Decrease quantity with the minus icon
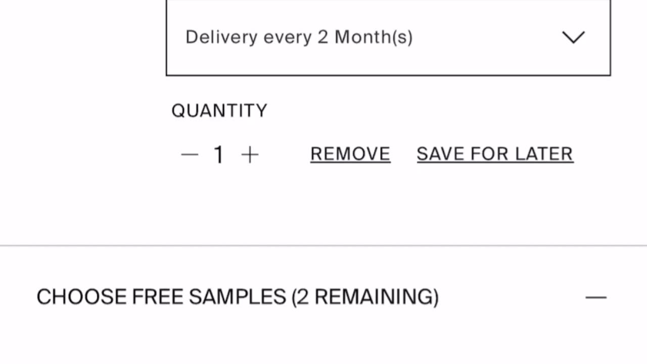 190,155
